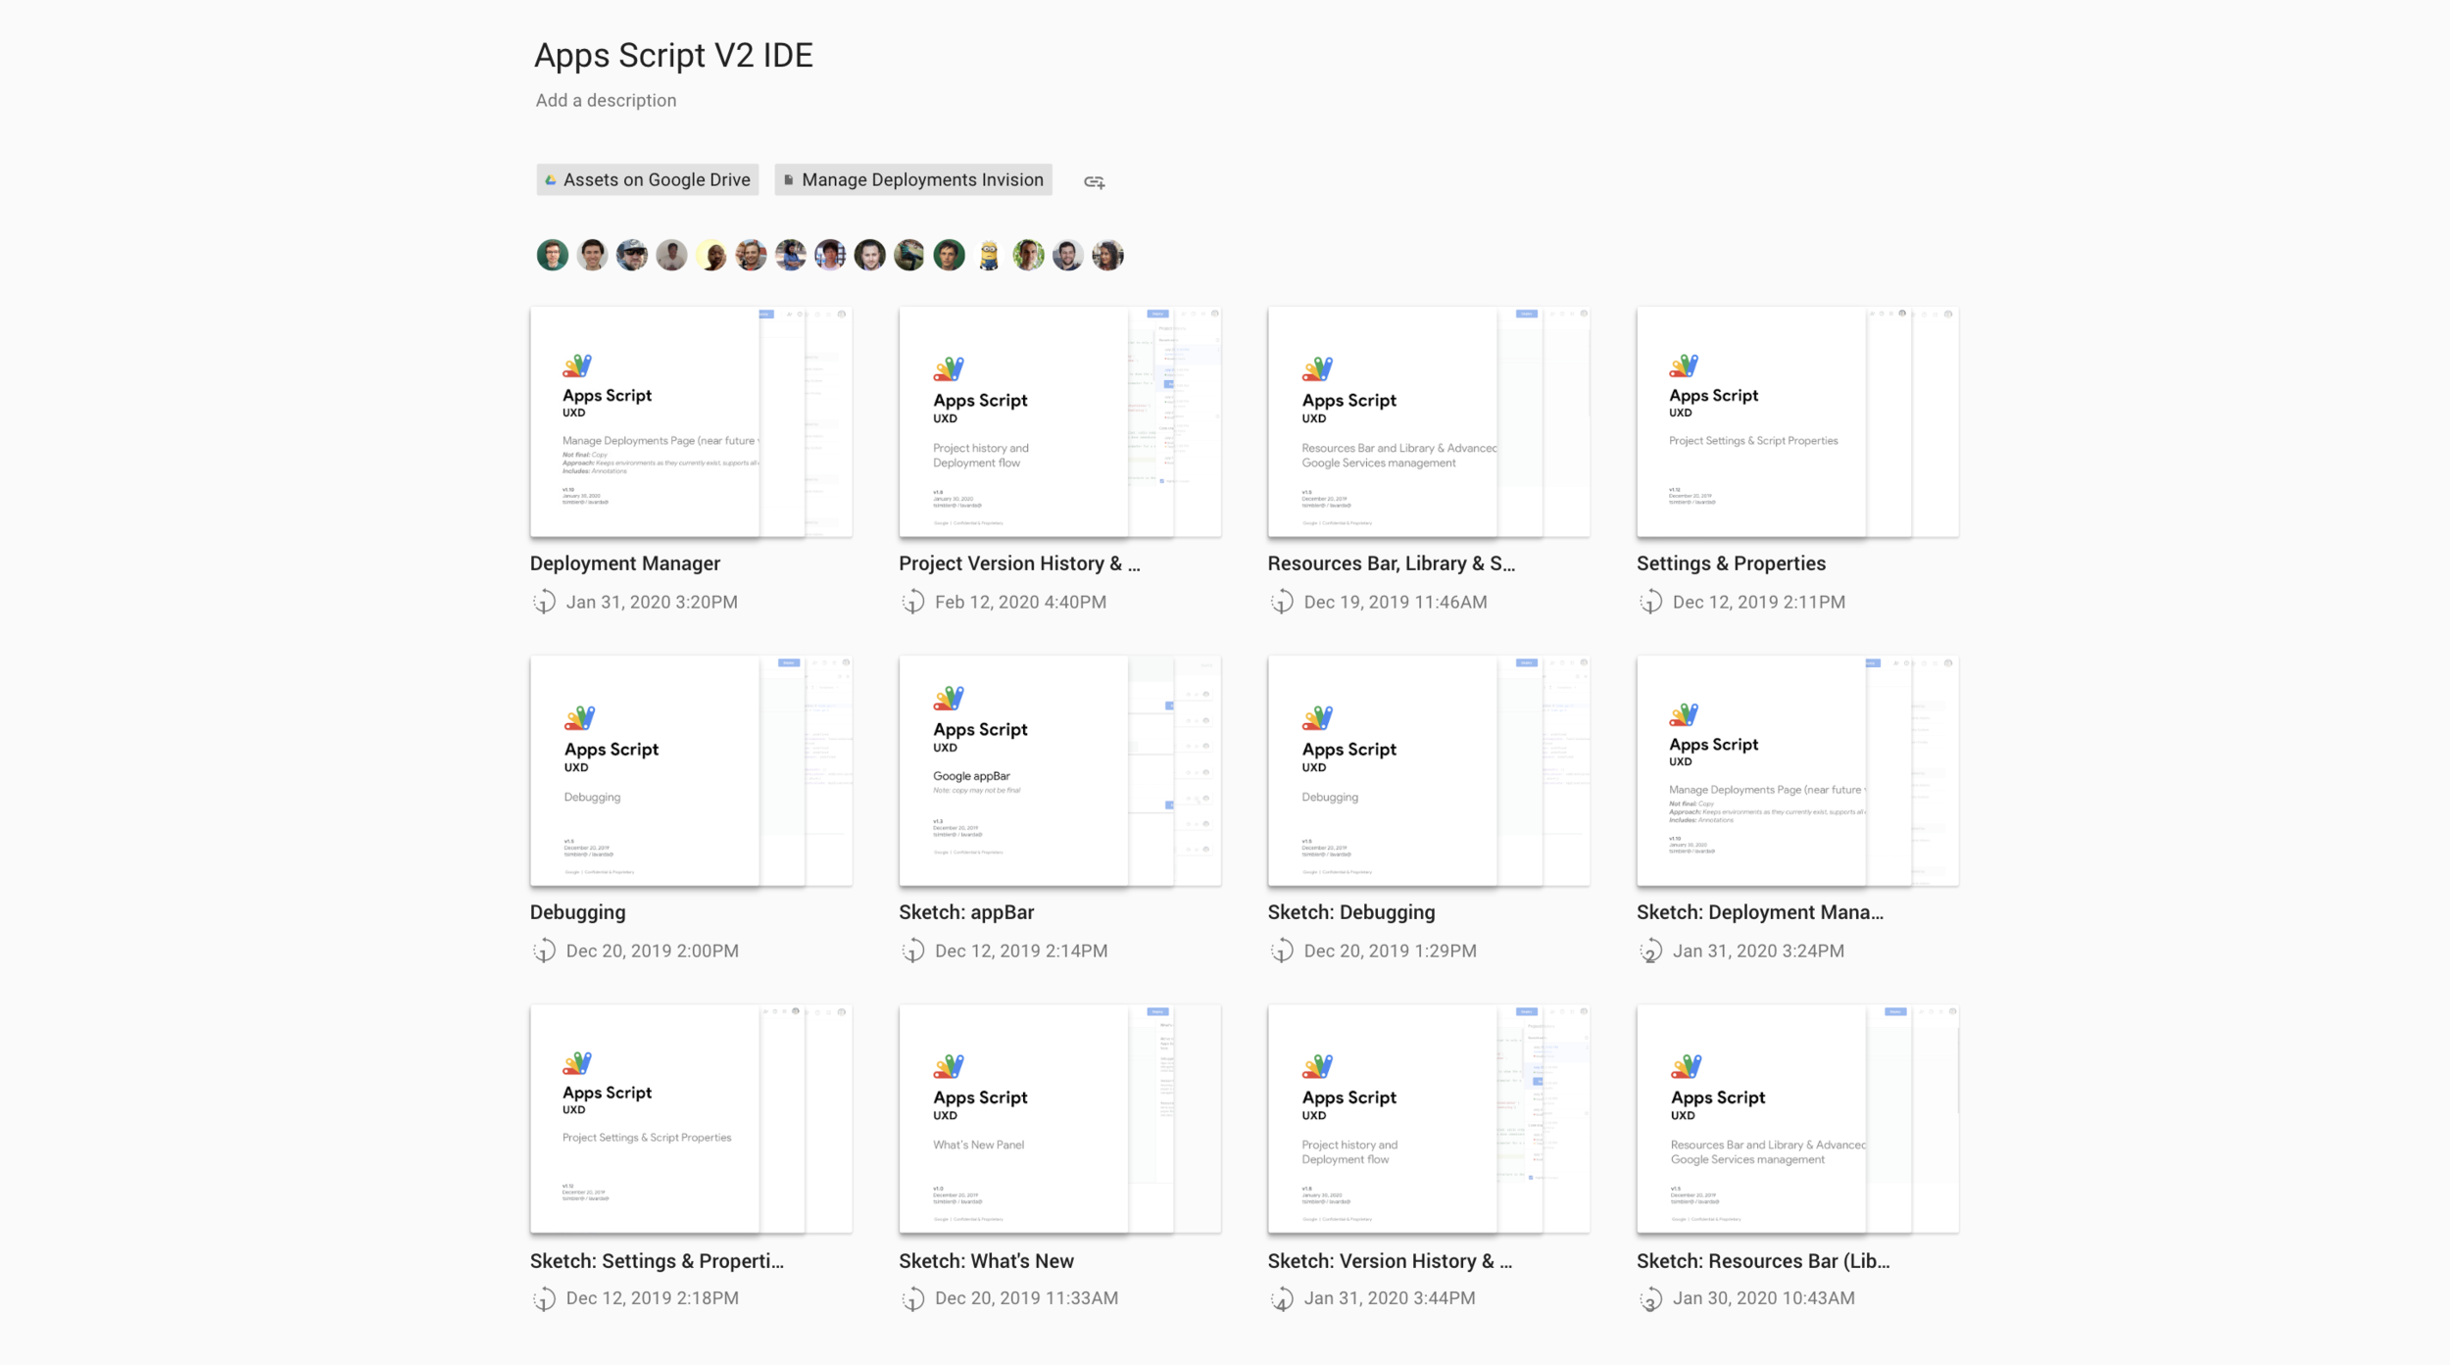Open the Sketch: What's New thumbnail
The height and width of the screenshot is (1365, 2450).
click(1060, 1120)
